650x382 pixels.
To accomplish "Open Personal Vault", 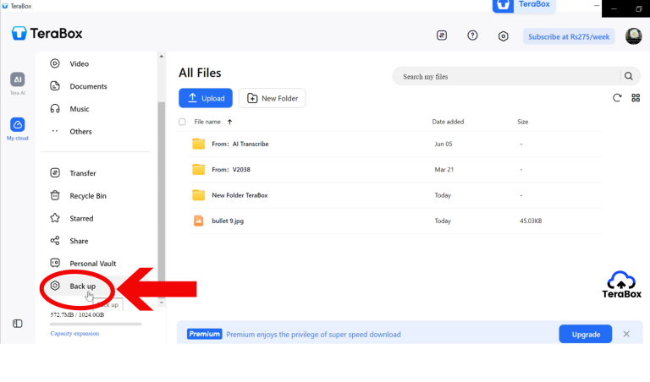I will pyautogui.click(x=93, y=263).
